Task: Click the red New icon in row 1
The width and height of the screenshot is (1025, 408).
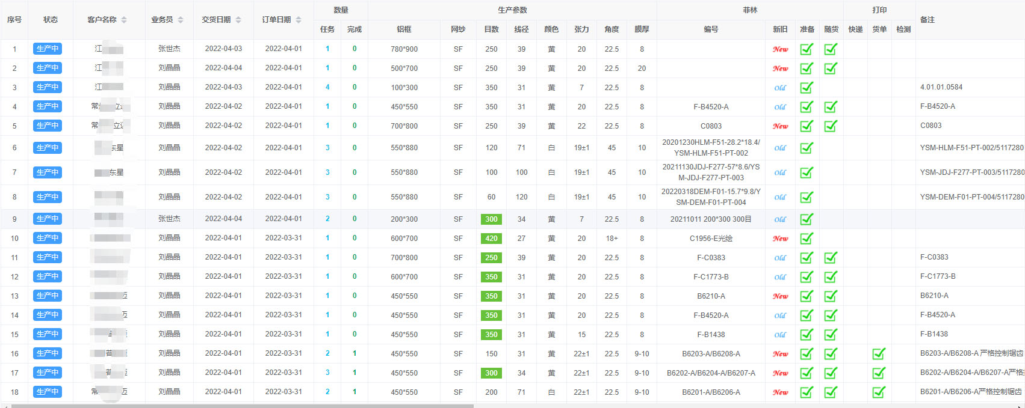Action: pos(780,49)
